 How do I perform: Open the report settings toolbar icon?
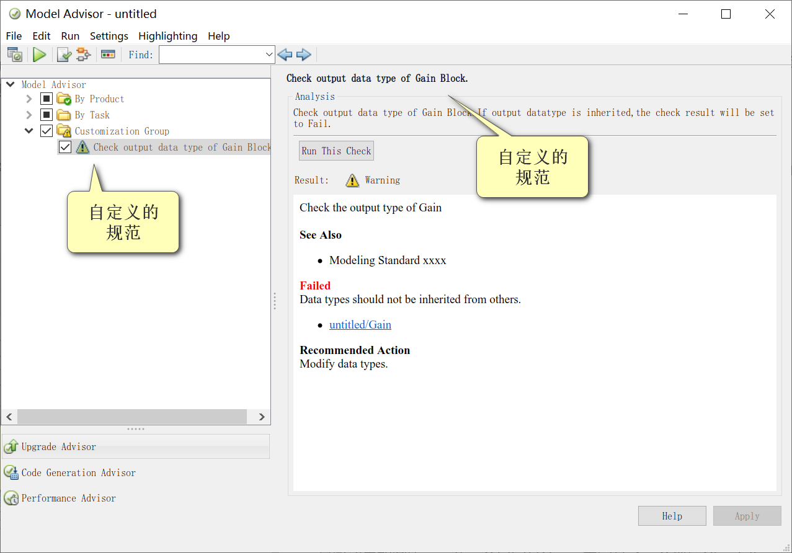tap(14, 55)
